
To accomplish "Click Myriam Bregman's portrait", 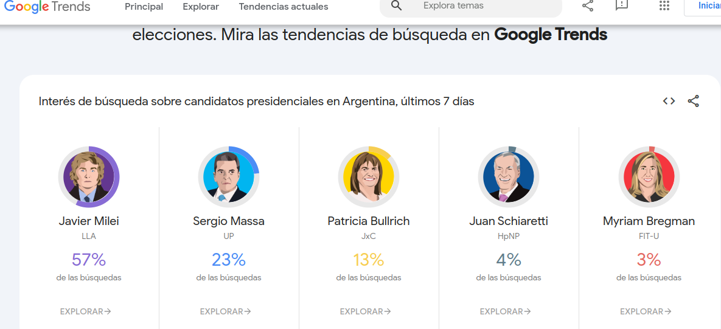I will 649,177.
